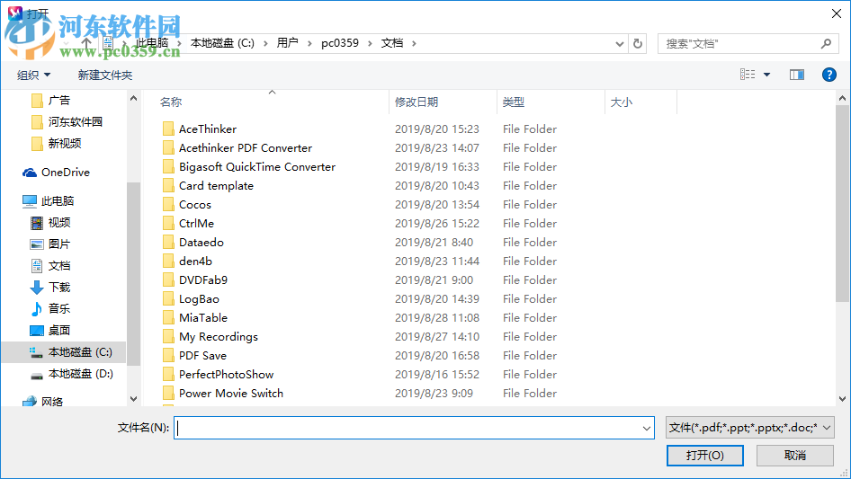Select Dataedo folder

[202, 243]
